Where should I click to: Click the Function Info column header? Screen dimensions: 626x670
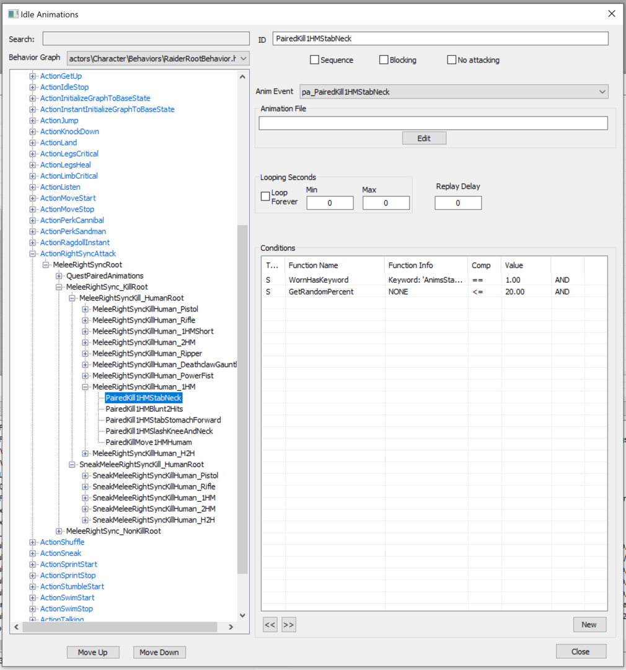(426, 266)
